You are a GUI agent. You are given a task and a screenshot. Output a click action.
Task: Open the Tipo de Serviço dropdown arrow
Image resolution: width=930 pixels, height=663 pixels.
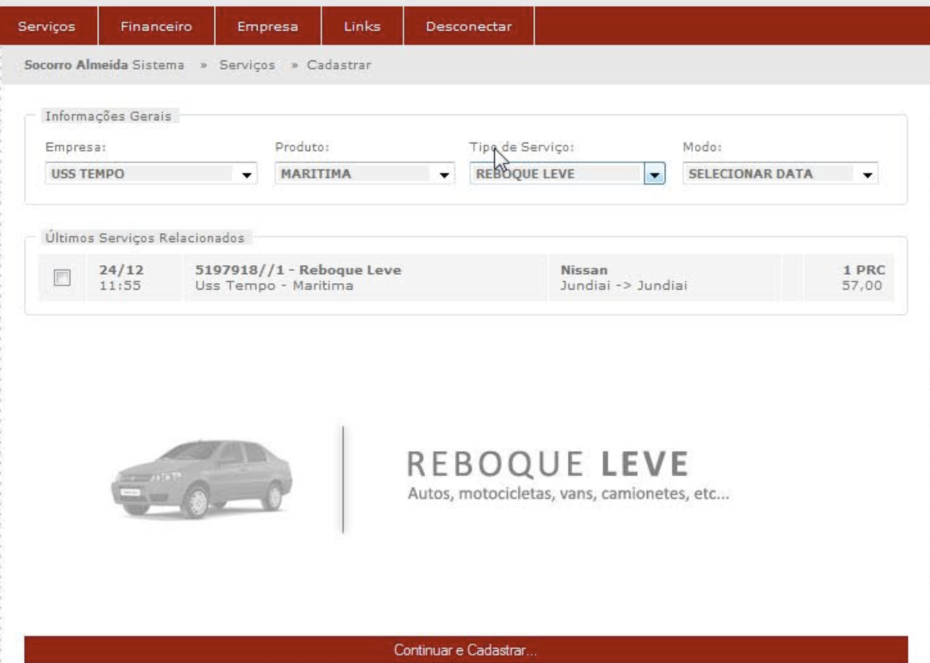click(654, 174)
